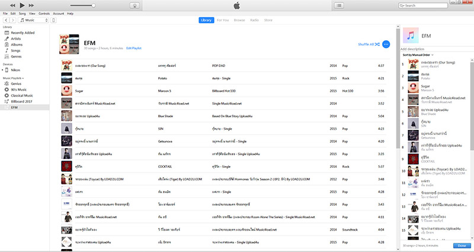Open the Controls menu
Viewport: 474px width, 252px height.
44,14
